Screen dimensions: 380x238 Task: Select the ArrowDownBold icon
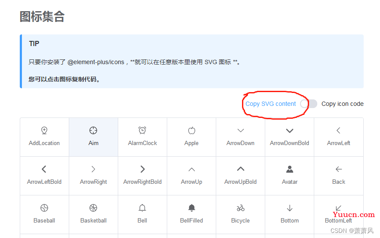pos(290,131)
